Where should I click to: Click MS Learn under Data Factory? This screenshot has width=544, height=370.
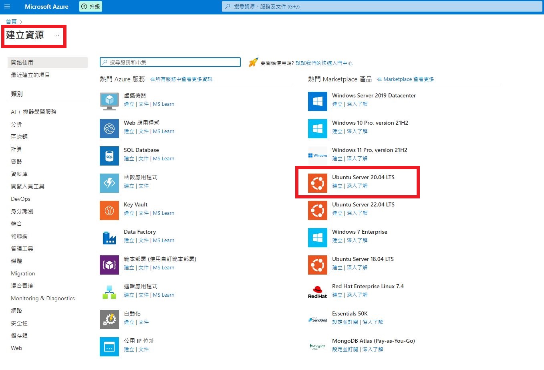click(163, 241)
